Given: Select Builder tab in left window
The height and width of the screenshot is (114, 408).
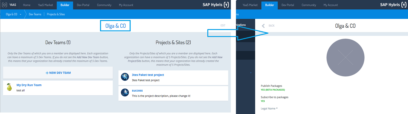Looking at the screenshot, I should tap(65, 5).
